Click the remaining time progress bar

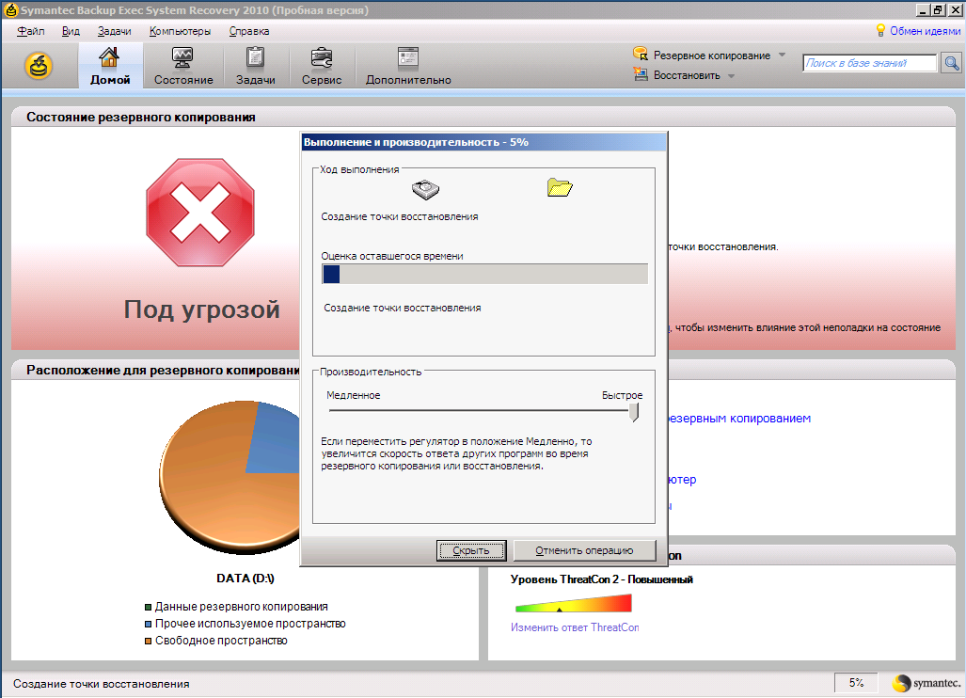(x=484, y=274)
